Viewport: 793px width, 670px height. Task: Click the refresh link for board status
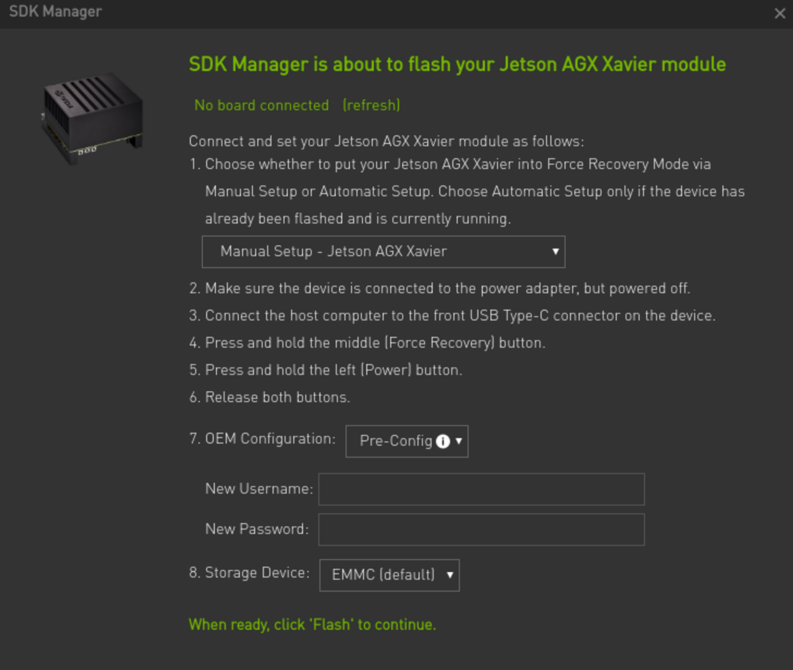371,105
